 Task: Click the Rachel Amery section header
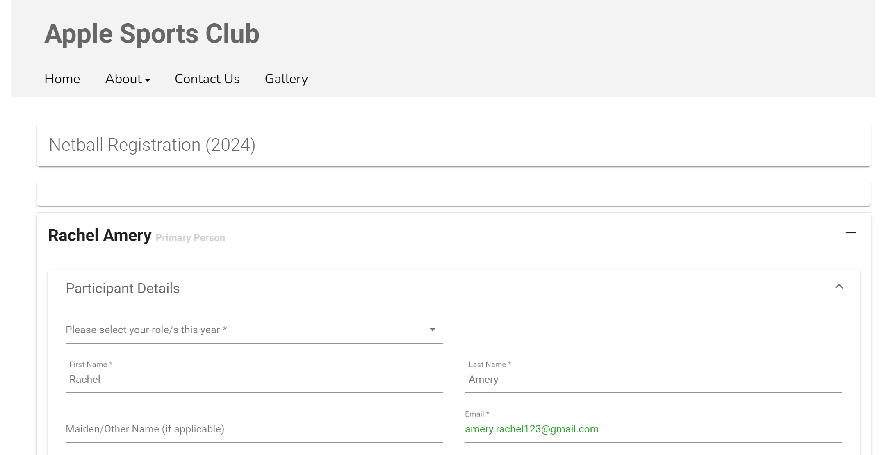pos(453,236)
